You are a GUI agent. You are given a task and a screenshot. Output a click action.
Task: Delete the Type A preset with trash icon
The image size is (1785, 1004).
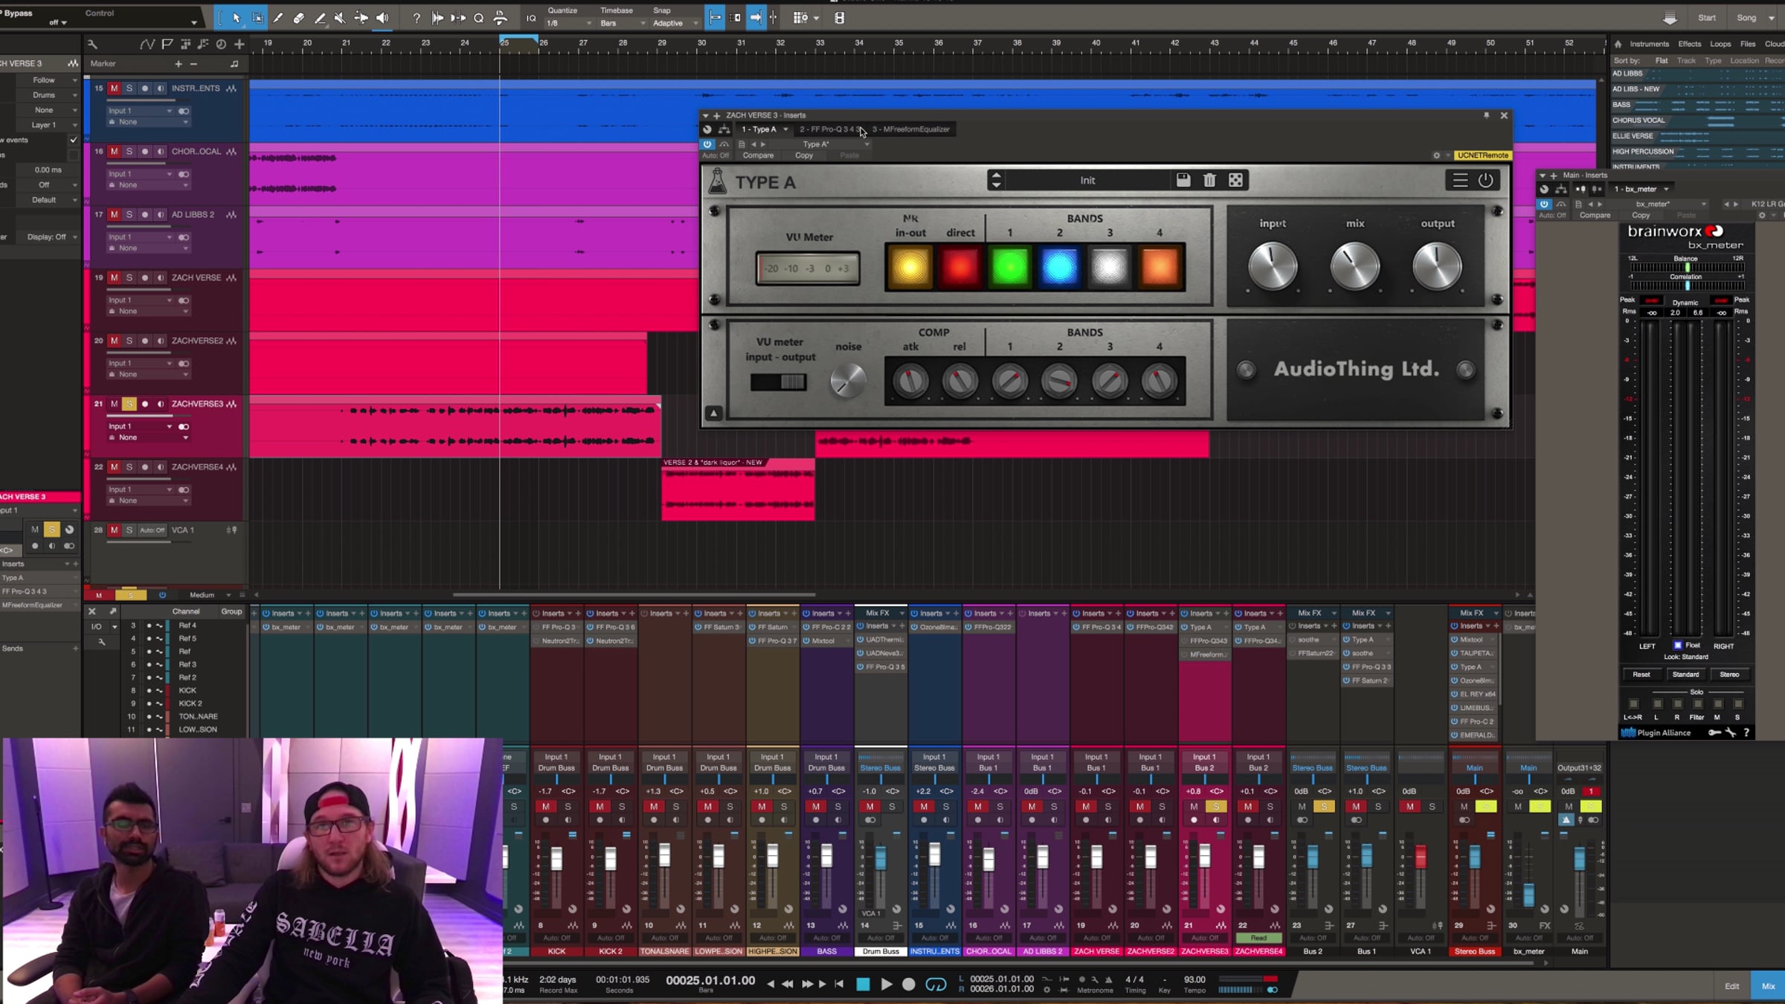pos(1209,180)
